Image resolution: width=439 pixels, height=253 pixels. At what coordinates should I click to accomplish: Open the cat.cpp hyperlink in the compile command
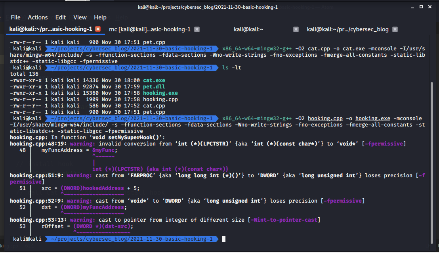tap(319, 48)
